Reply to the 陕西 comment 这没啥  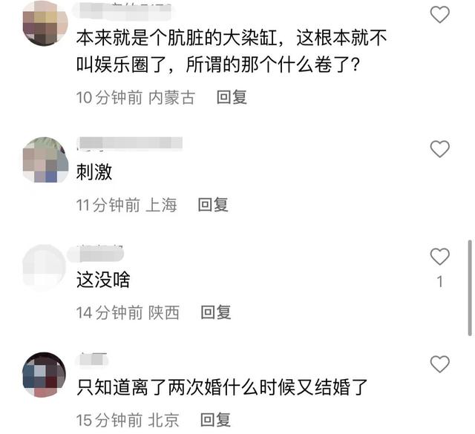click(216, 312)
